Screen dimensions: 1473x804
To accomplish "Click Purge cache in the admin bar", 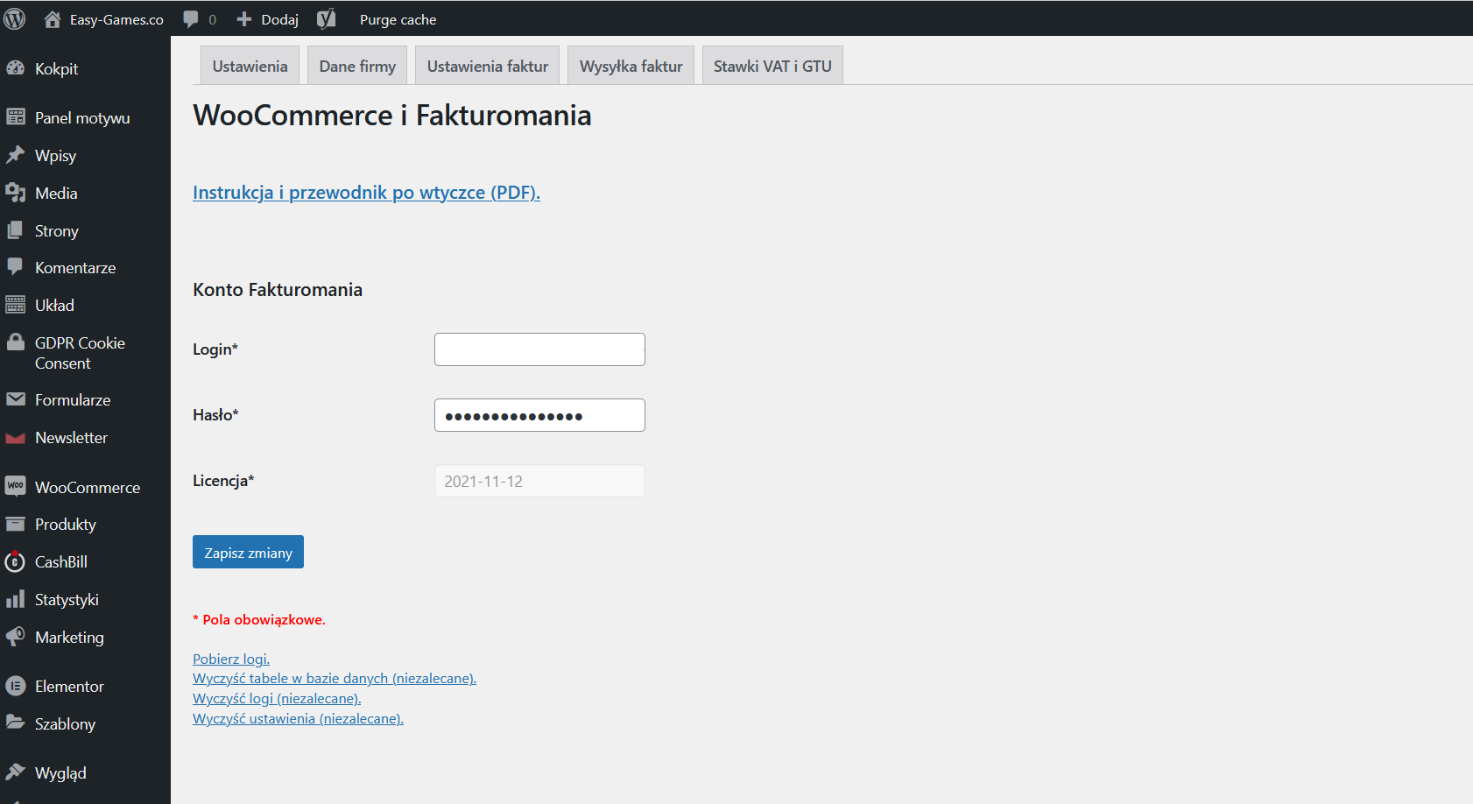I will point(398,19).
